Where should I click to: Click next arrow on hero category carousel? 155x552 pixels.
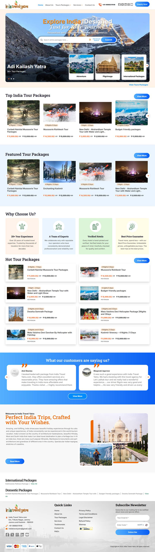pos(147,65)
